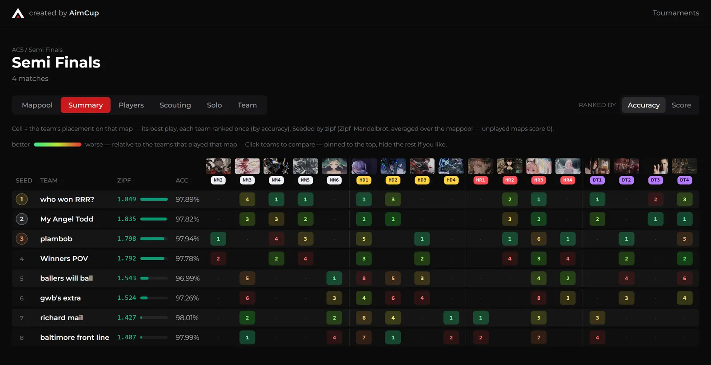Viewport: 711px width, 365px height.
Task: Click the AimCup logo icon
Action: point(18,13)
